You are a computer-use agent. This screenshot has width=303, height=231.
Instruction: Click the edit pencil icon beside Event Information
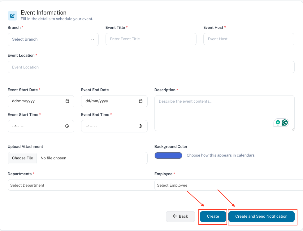12,16
